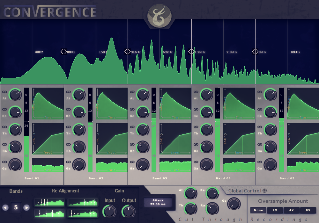Select the top-left Re-Alignment pattern

coord(49,202)
